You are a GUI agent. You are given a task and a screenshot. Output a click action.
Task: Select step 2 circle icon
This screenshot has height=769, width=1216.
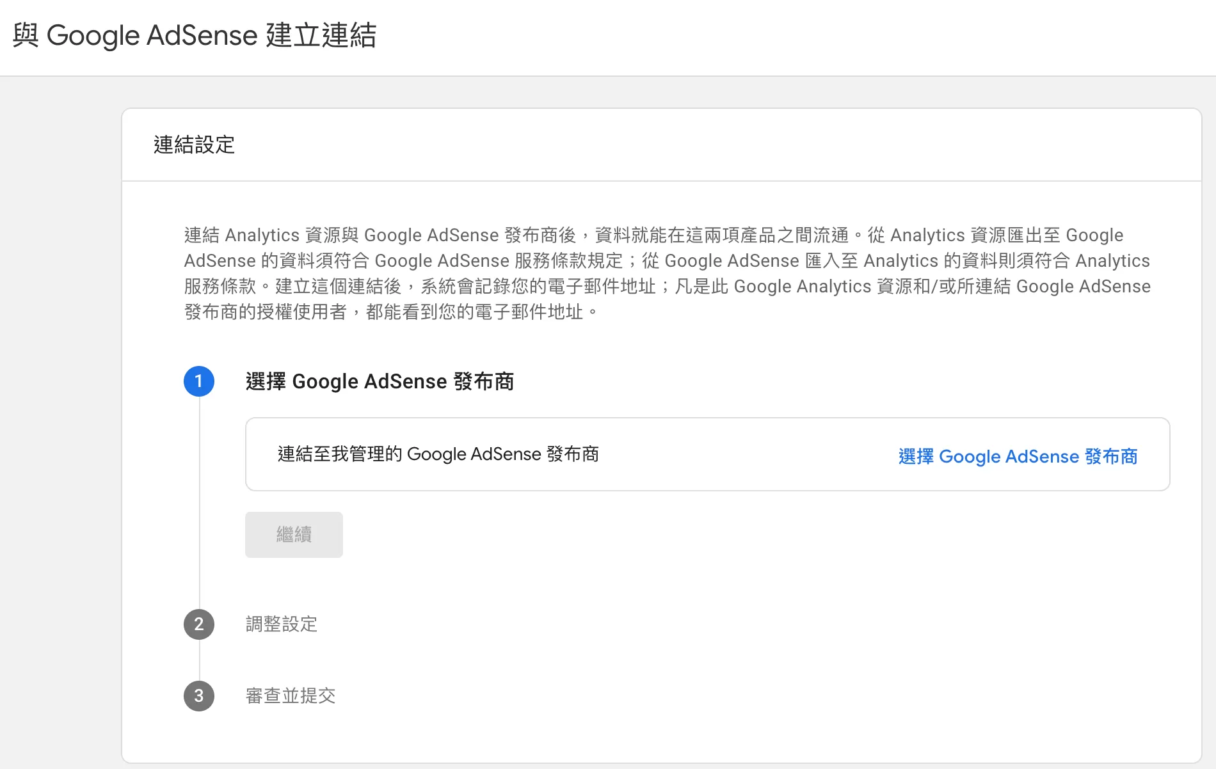point(199,624)
